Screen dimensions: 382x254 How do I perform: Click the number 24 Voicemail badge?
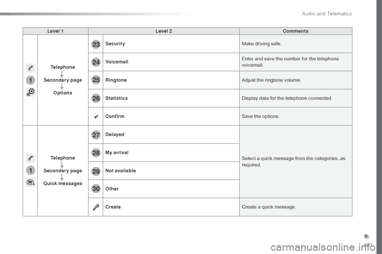[x=96, y=62]
